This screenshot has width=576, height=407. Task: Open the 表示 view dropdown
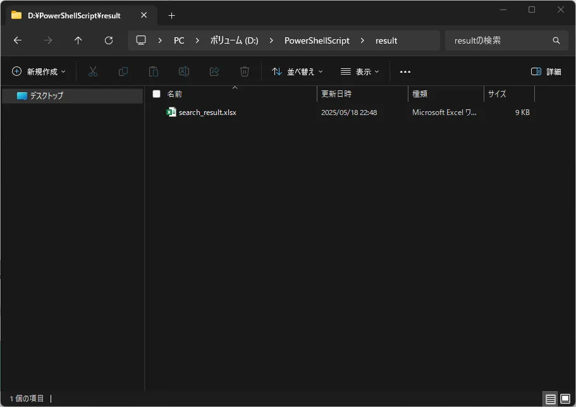(x=360, y=71)
